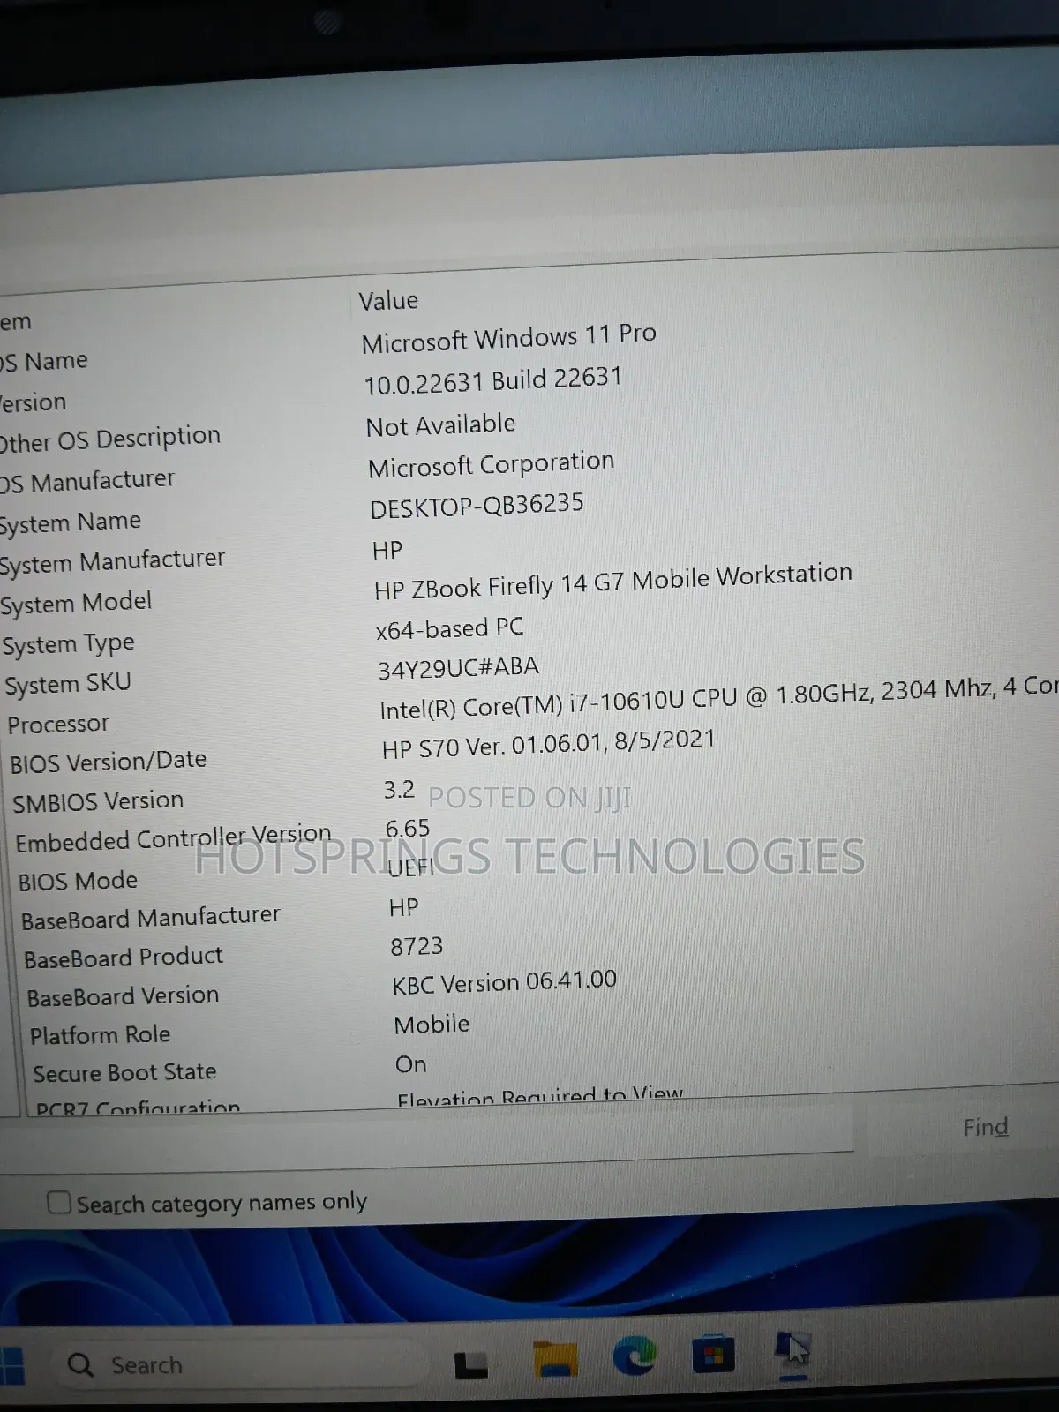
Task: Click the KBC Version 06.41.00 value
Action: 505,982
